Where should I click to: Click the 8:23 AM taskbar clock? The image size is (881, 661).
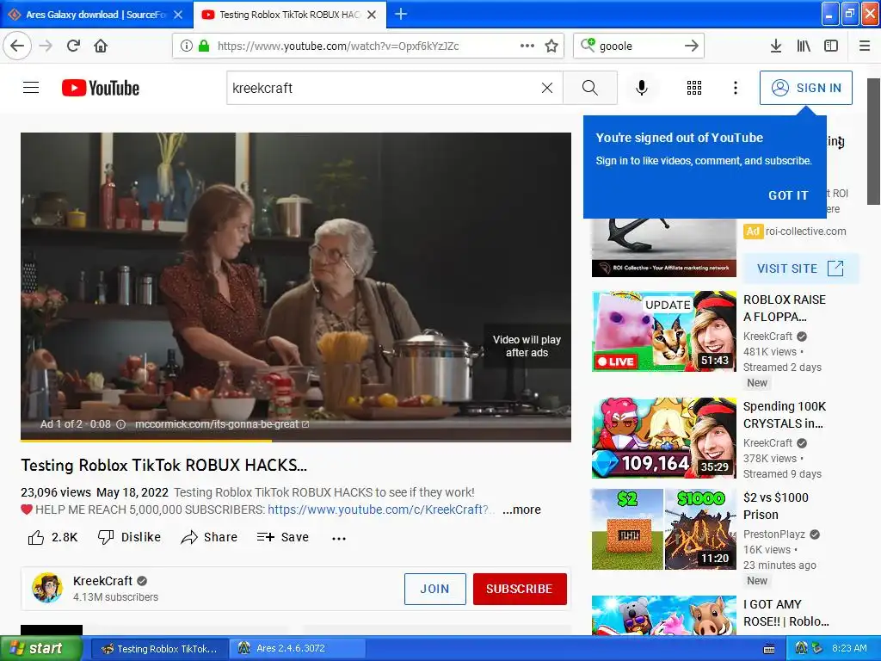[849, 649]
